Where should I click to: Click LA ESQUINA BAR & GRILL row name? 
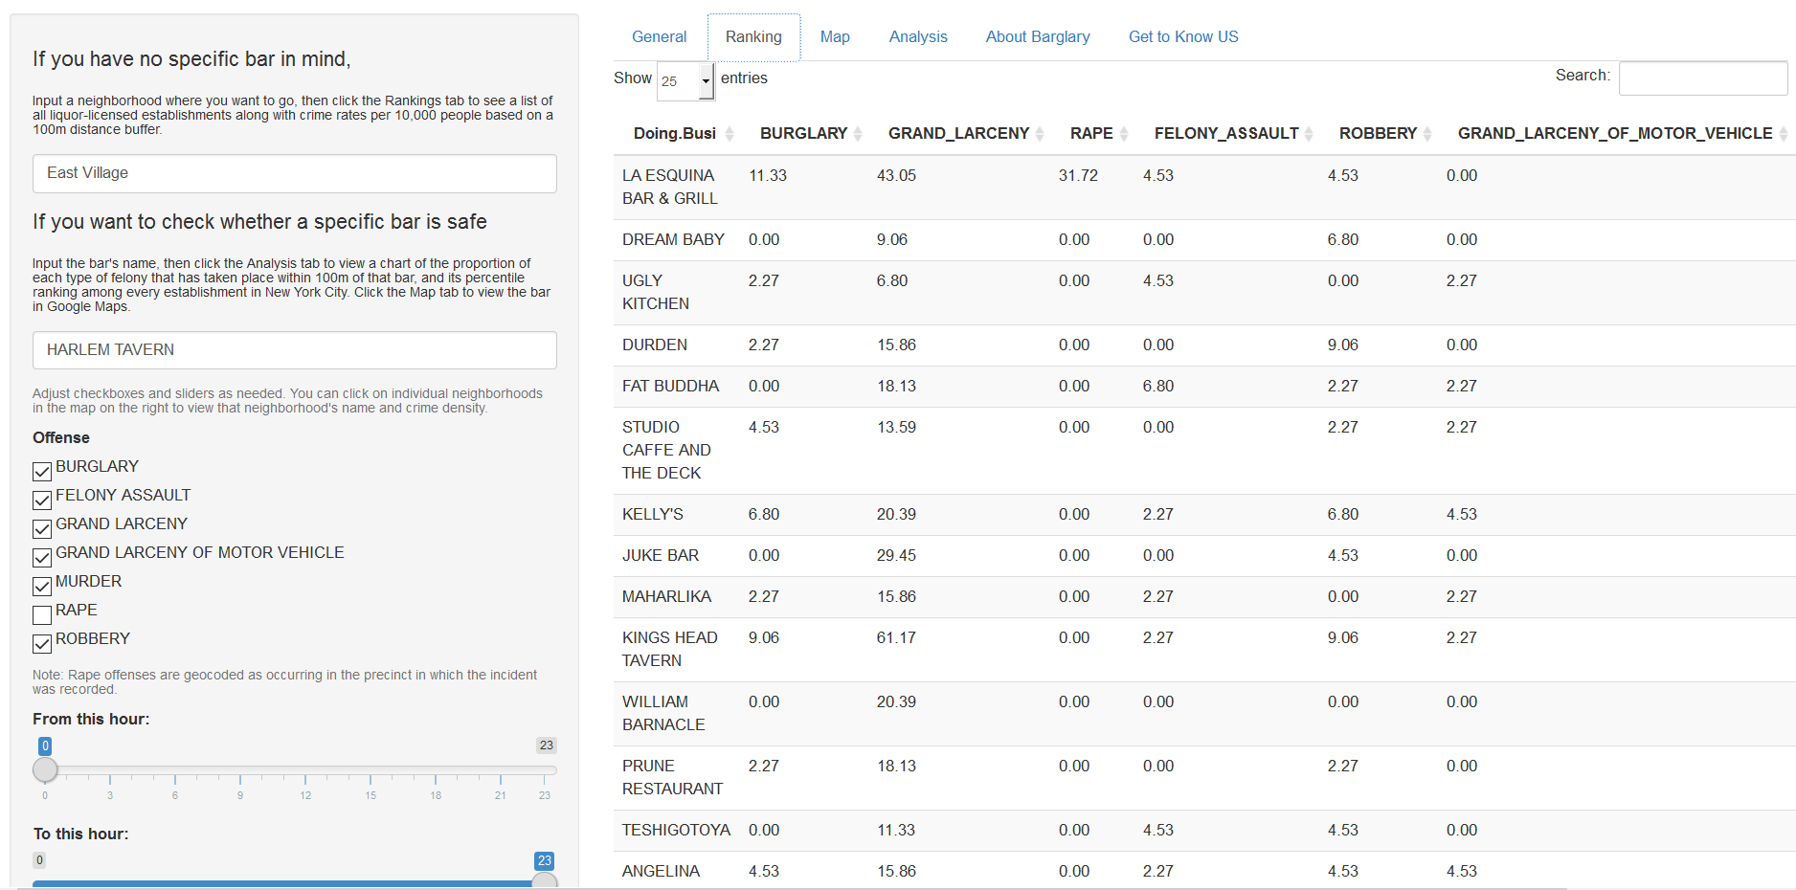(x=669, y=188)
